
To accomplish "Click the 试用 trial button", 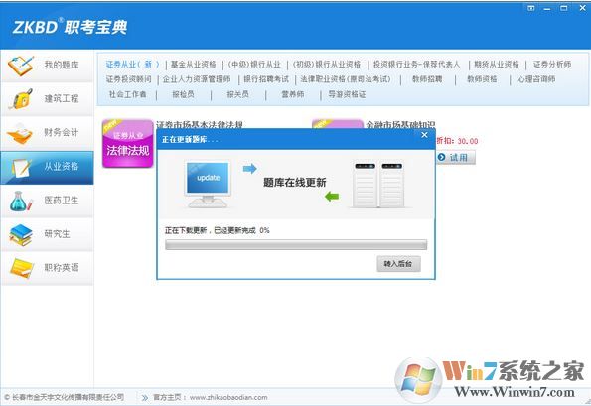I will point(456,158).
